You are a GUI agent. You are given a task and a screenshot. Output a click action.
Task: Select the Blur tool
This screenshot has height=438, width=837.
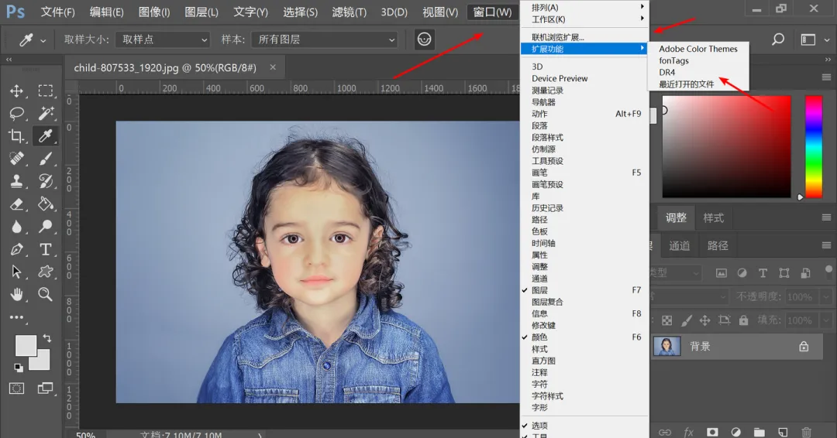pos(16,227)
